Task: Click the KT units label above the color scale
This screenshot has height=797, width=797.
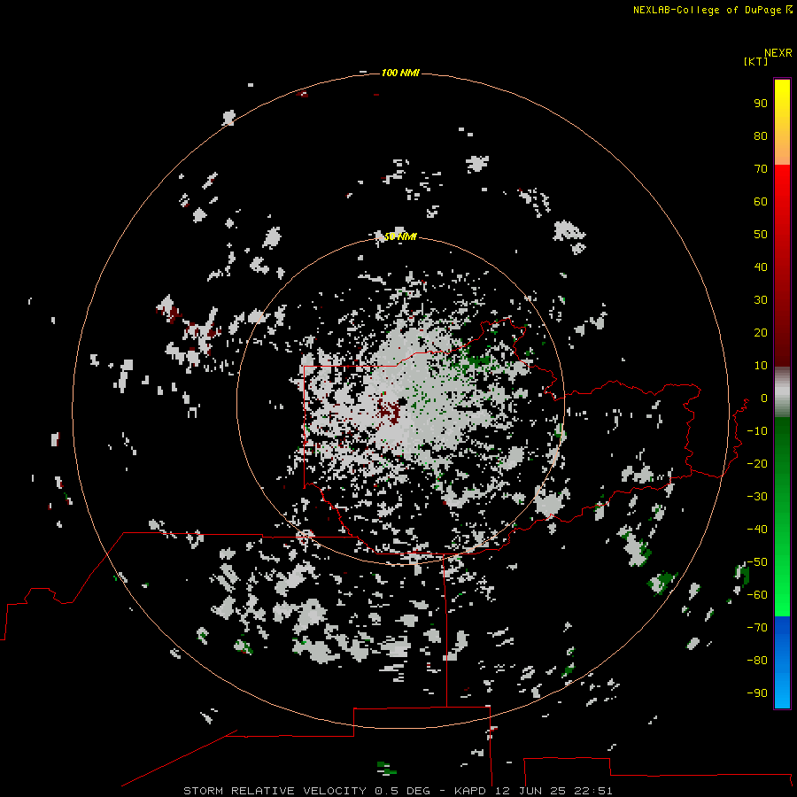Action: coord(756,62)
